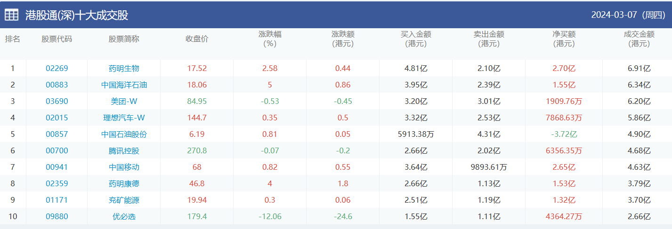Image resolution: width=672 pixels, height=229 pixels.
Task: Open stock code 02269 link
Action: tap(57, 68)
